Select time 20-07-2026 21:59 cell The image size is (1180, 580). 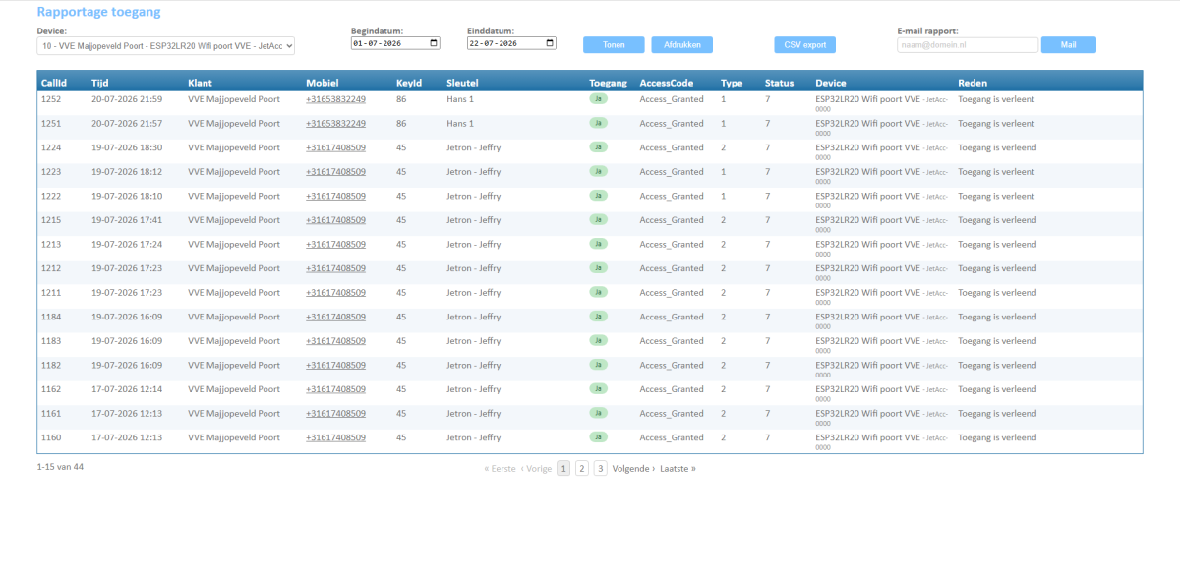coord(127,99)
